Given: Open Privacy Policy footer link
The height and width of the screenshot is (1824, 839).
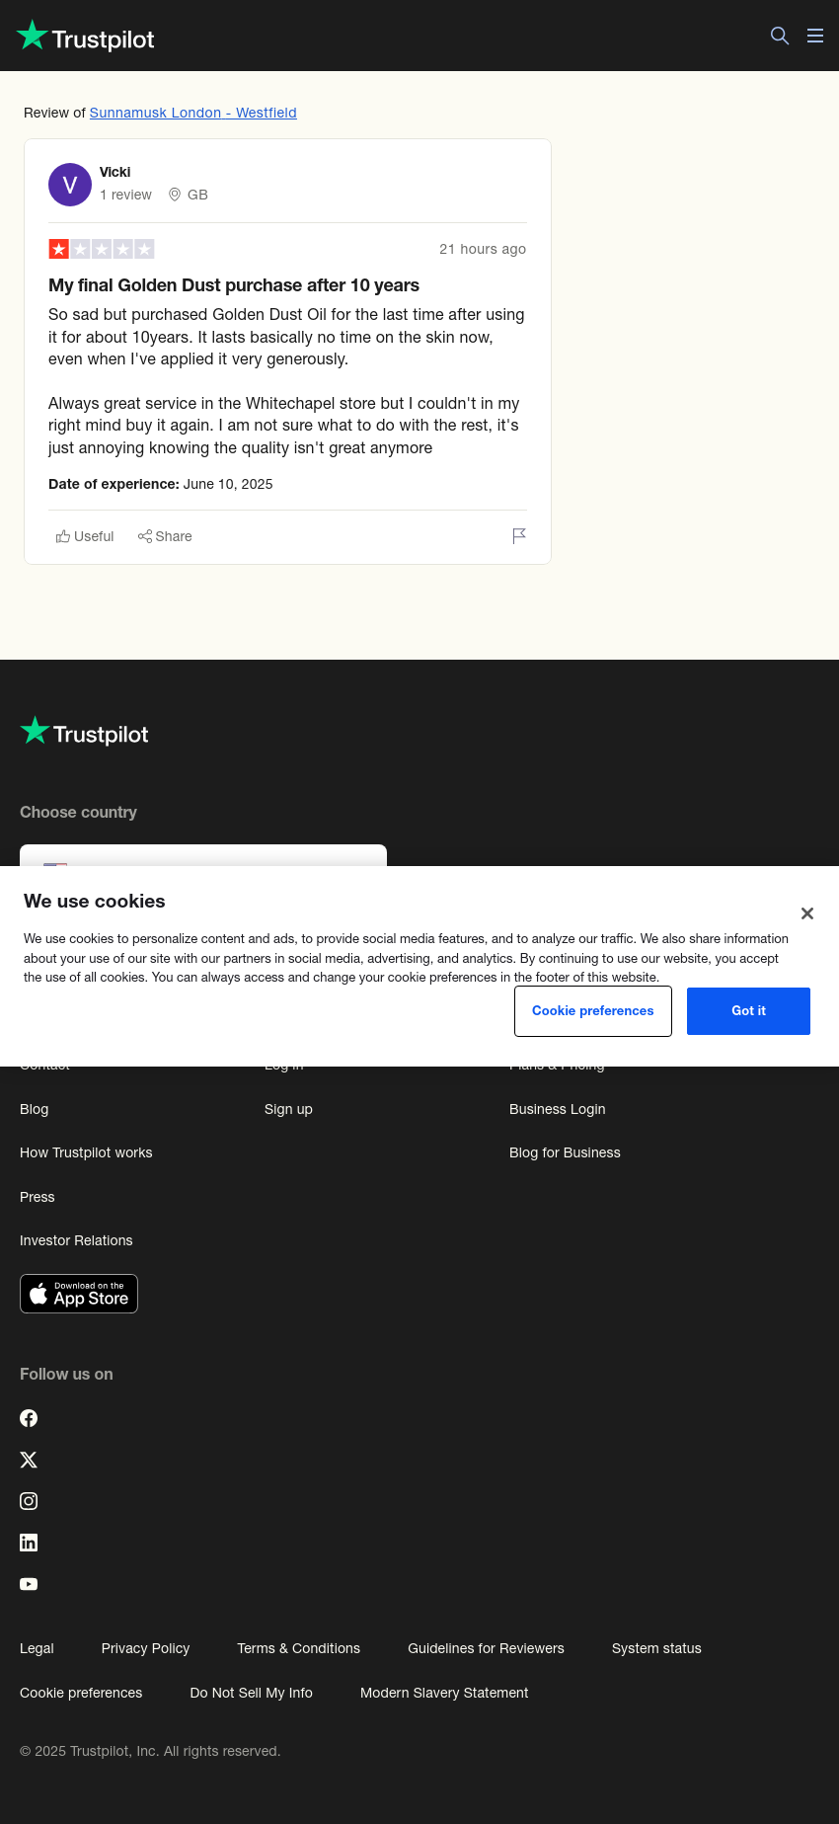Looking at the screenshot, I should [145, 1648].
